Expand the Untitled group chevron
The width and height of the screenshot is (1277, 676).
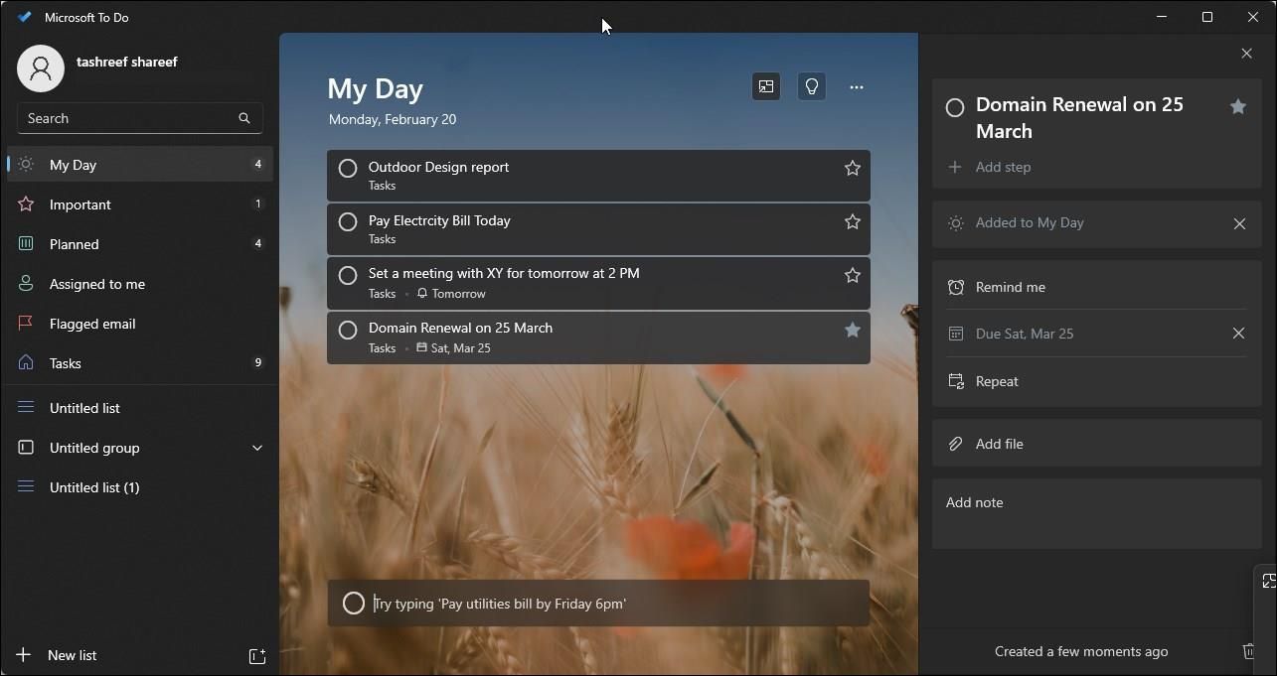[x=257, y=448]
